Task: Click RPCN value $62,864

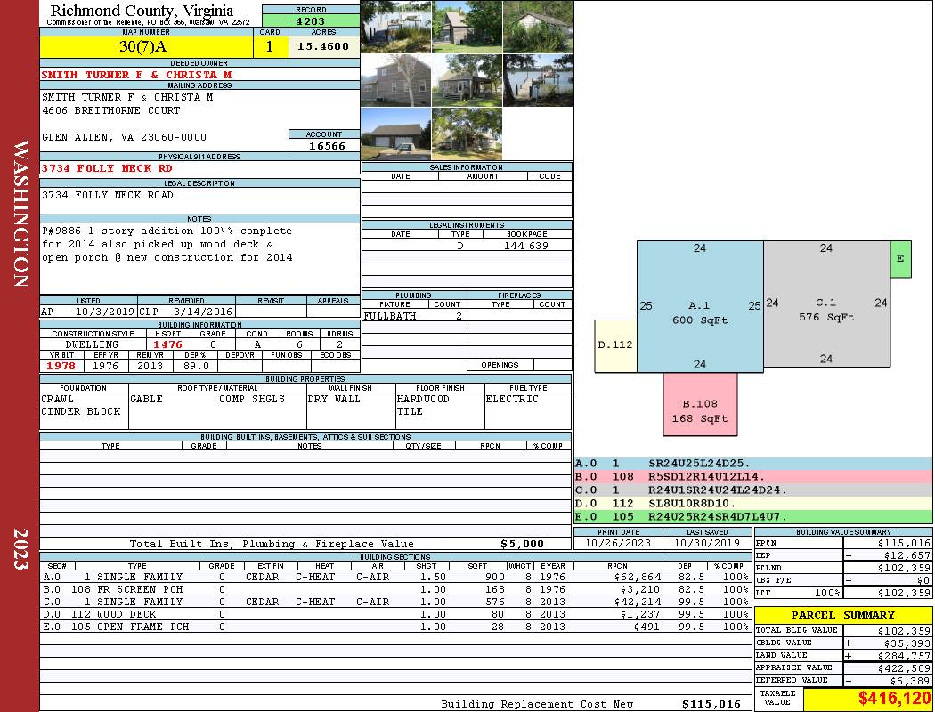Action: pos(637,577)
